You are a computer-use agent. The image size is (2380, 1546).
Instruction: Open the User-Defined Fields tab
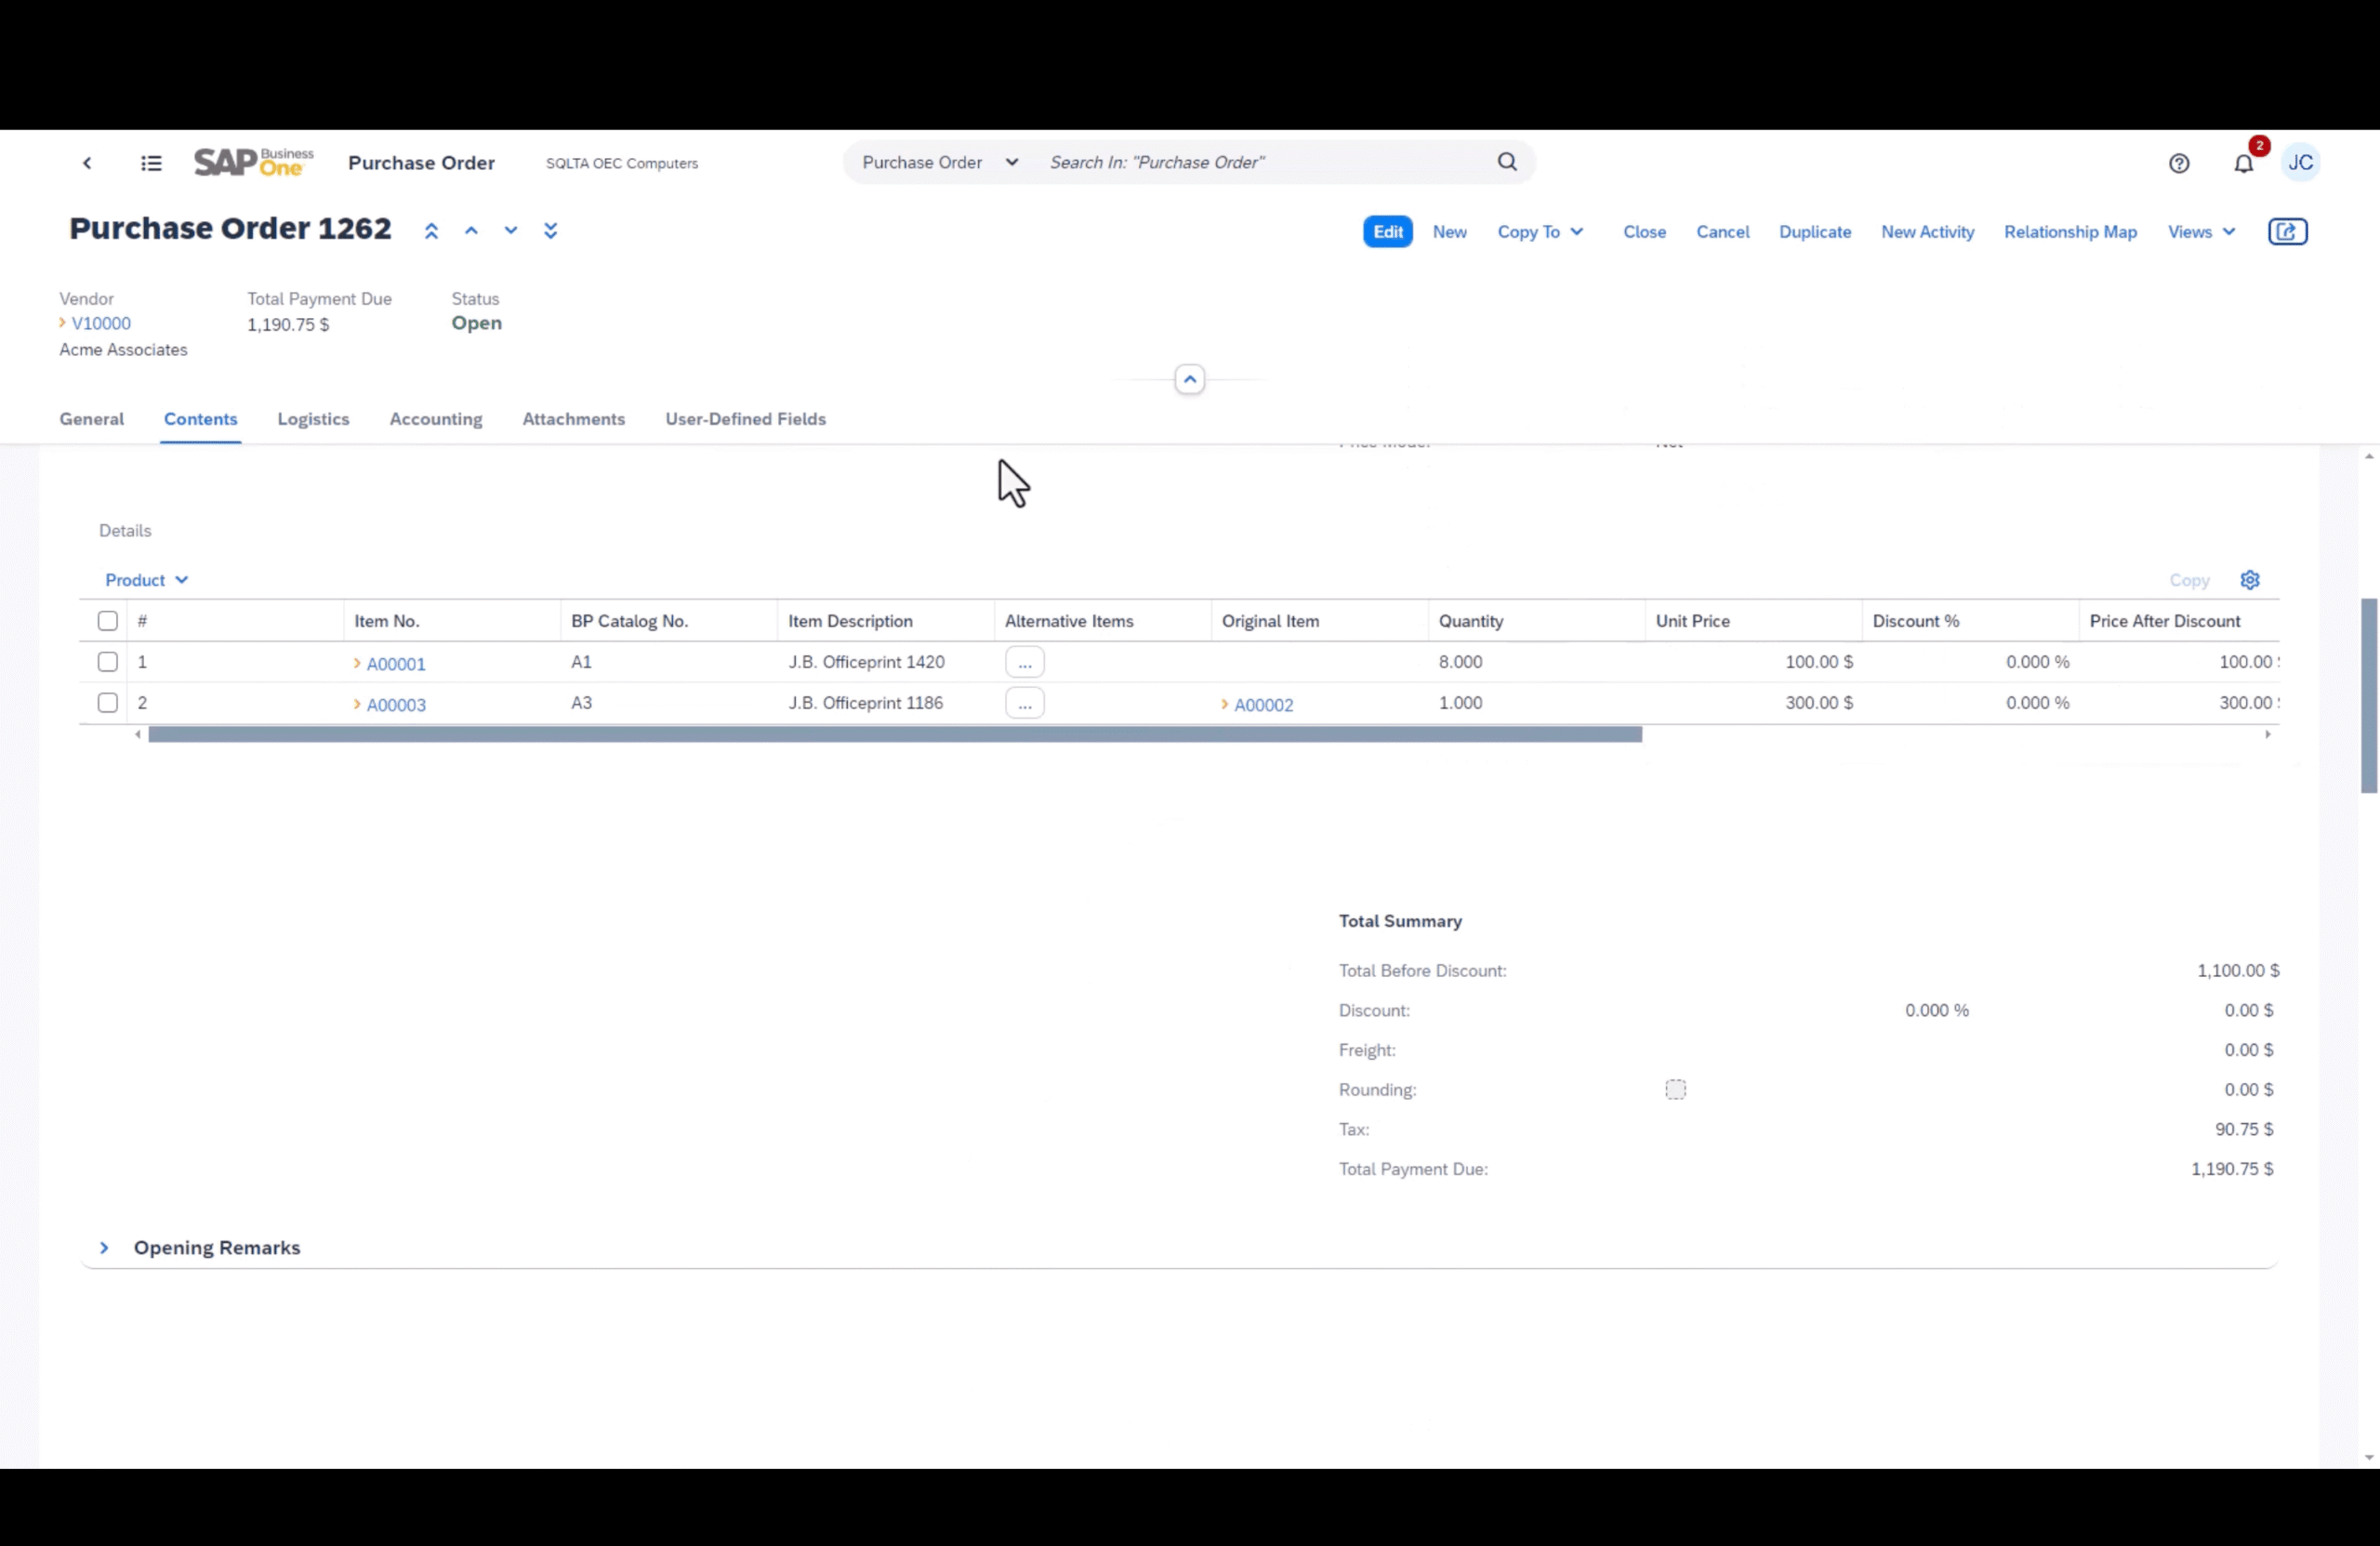[x=746, y=419]
